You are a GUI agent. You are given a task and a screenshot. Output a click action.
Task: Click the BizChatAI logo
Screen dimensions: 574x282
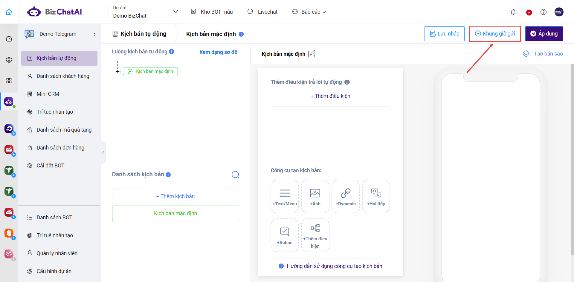(x=54, y=12)
